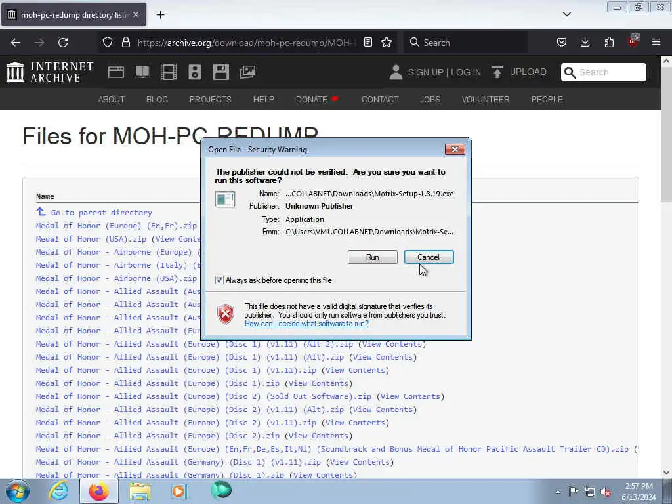
Task: Click the red shield warning icon
Action: [226, 314]
